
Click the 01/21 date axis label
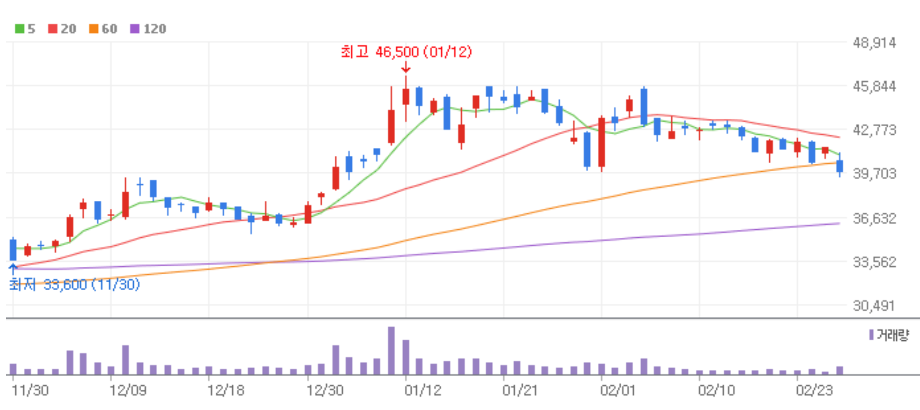(x=521, y=390)
